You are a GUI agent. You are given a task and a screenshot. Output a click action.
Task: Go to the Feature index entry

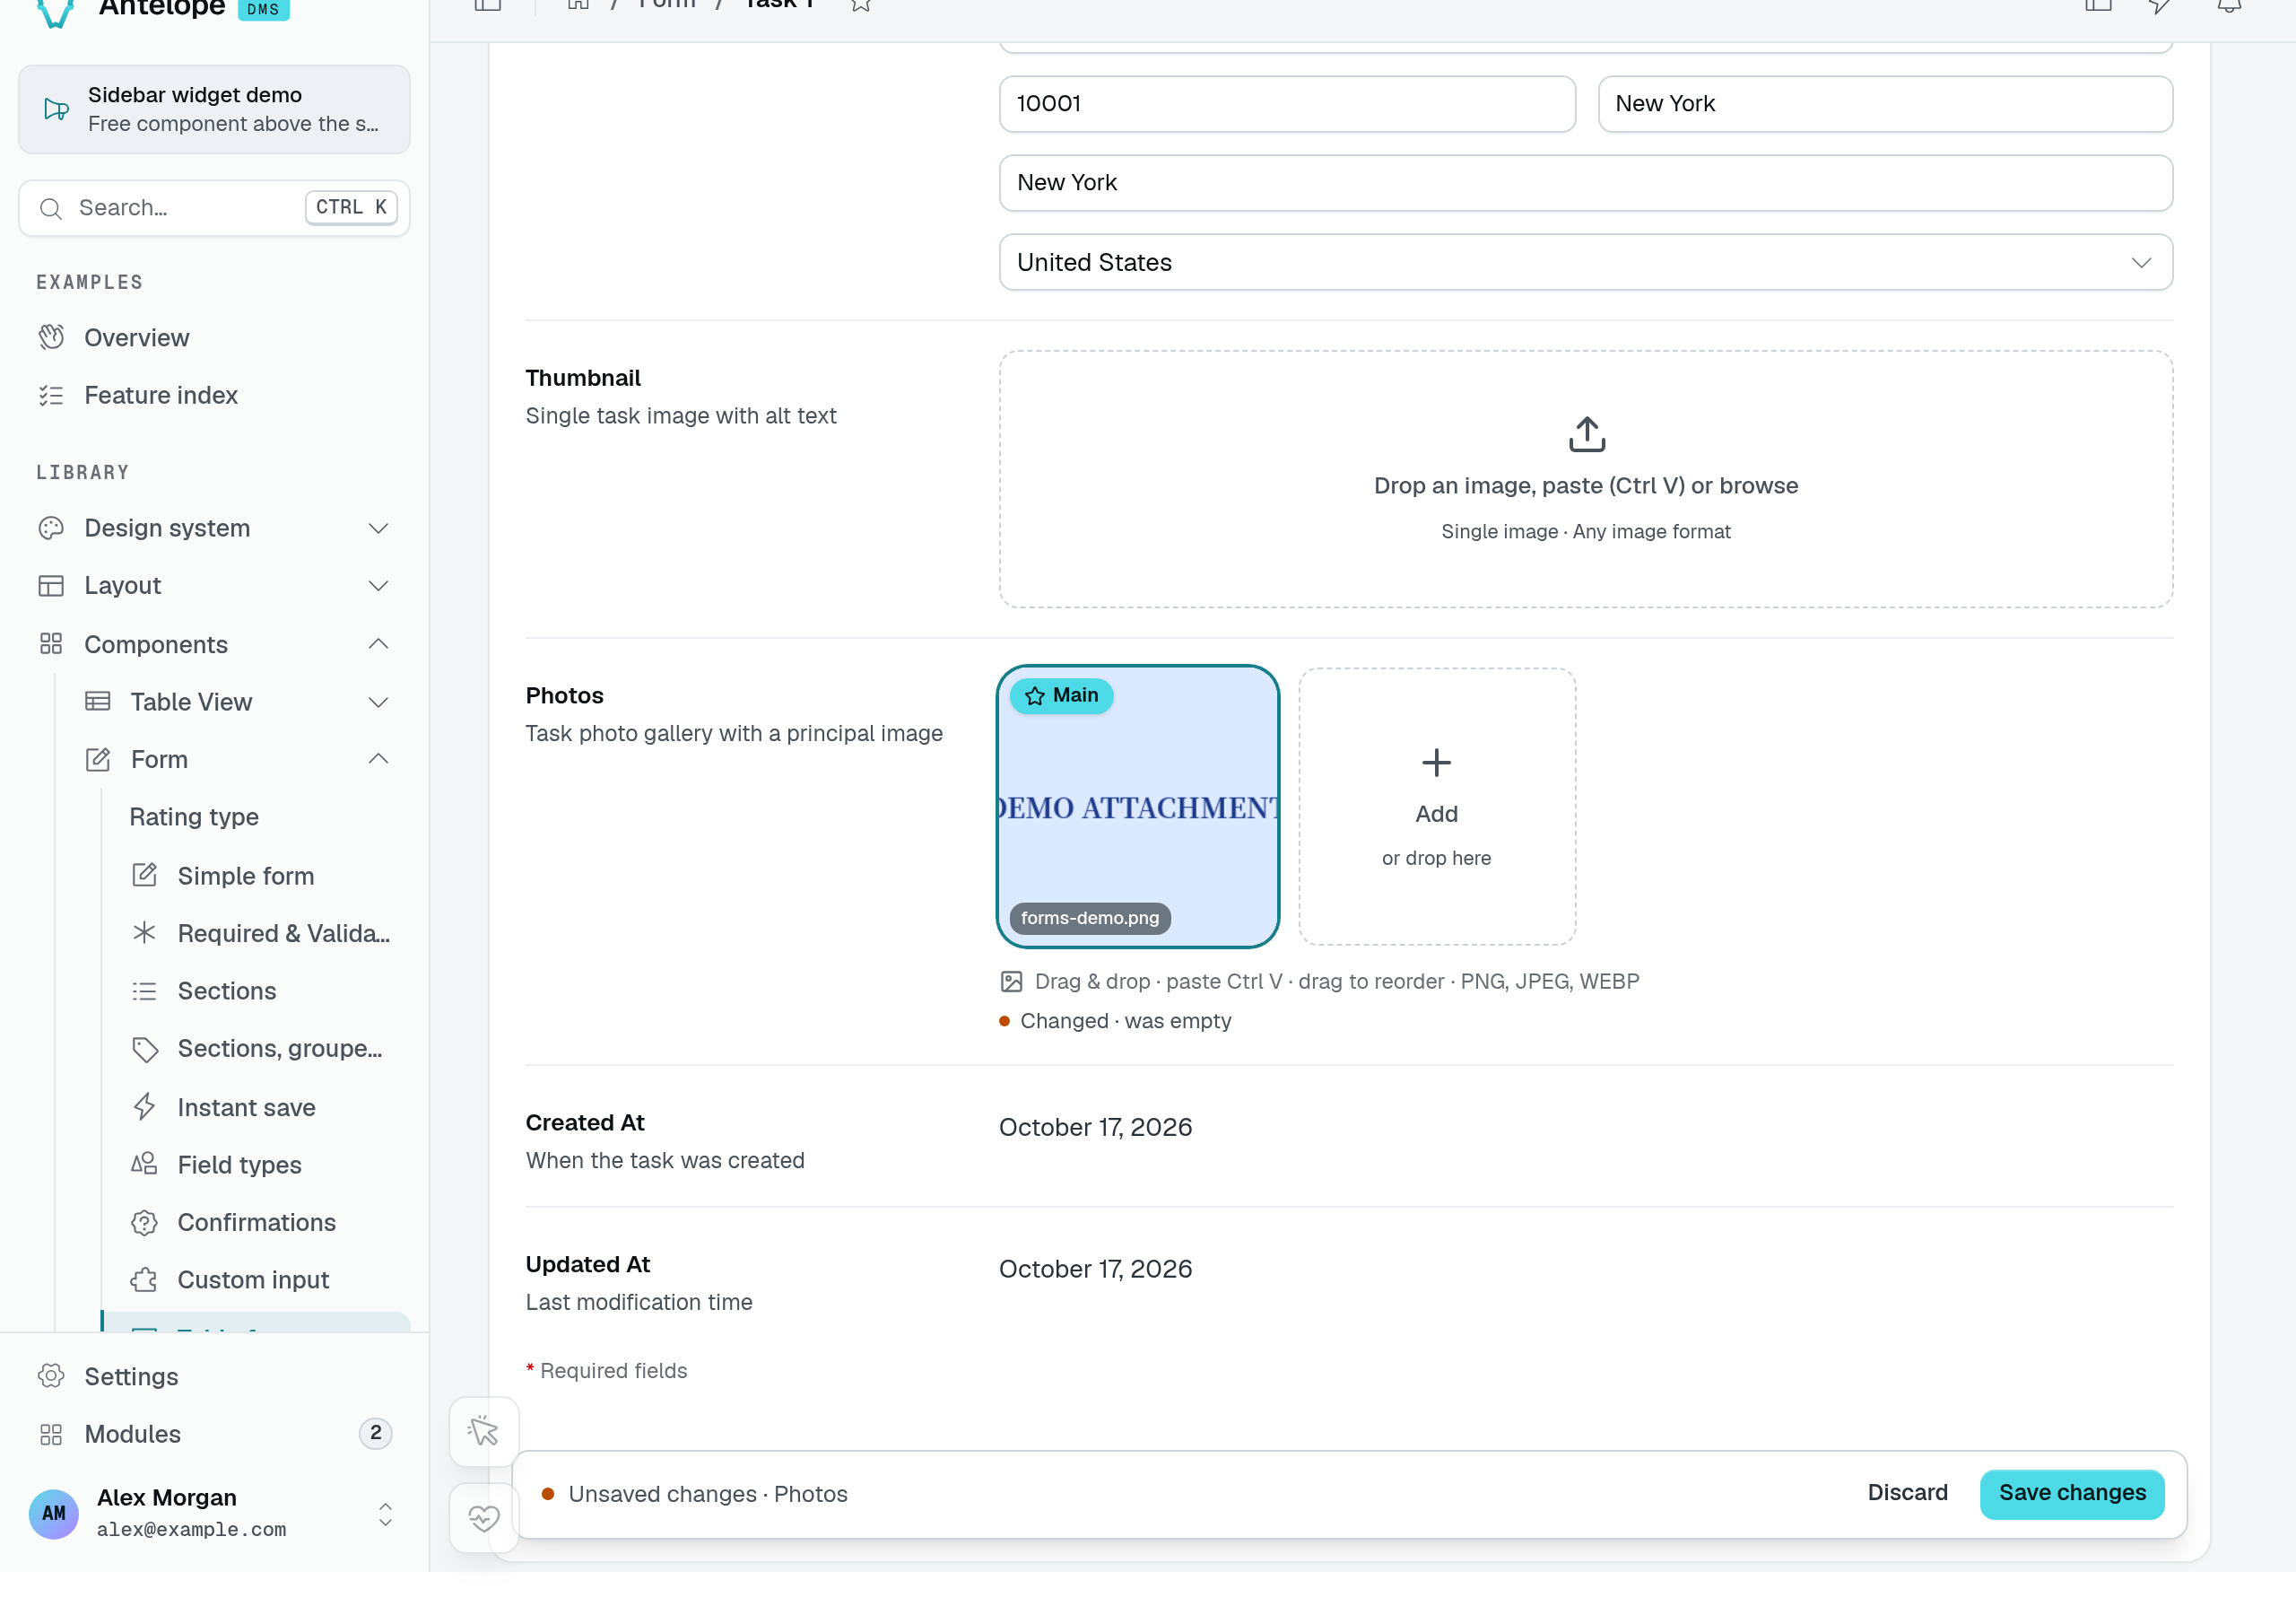coord(214,396)
